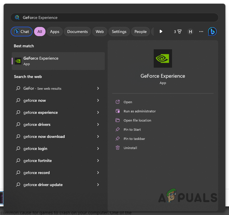Click search icon beside 'geforce experience' suggestion
Screen dimensions: 229x215
click(18, 112)
